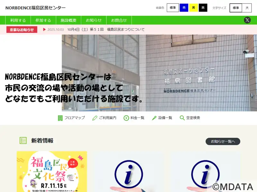The width and height of the screenshot is (257, 192).
Task: Open the 利用する menu
Action: tap(18, 20)
